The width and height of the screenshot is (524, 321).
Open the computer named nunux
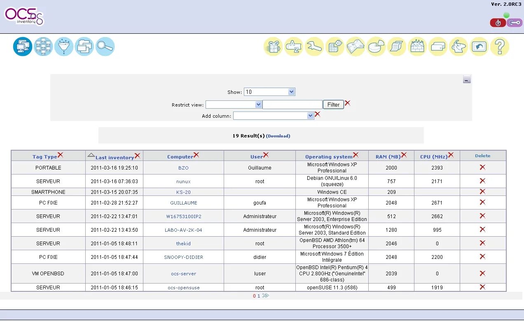183,181
